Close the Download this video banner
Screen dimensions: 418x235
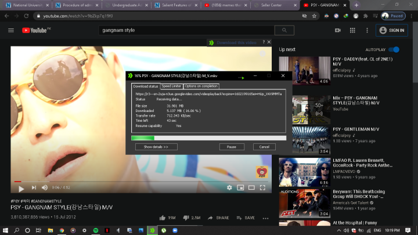(269, 42)
